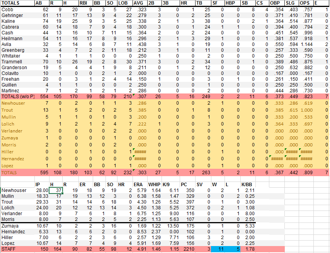Screen dimensions: 330x253
Task: Click the AVG column header in batting table
Action: point(138,3)
